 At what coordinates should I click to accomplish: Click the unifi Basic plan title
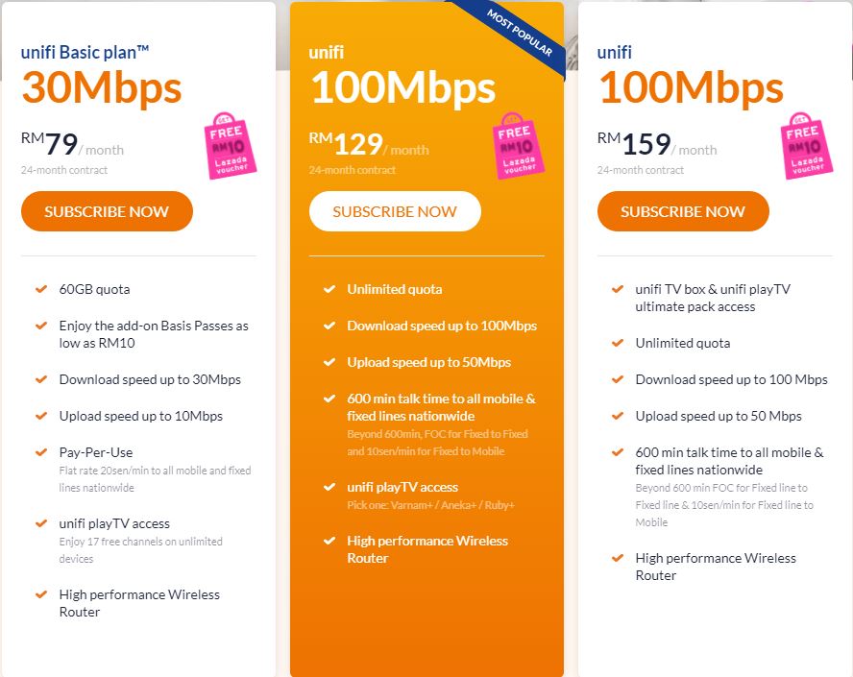click(85, 52)
